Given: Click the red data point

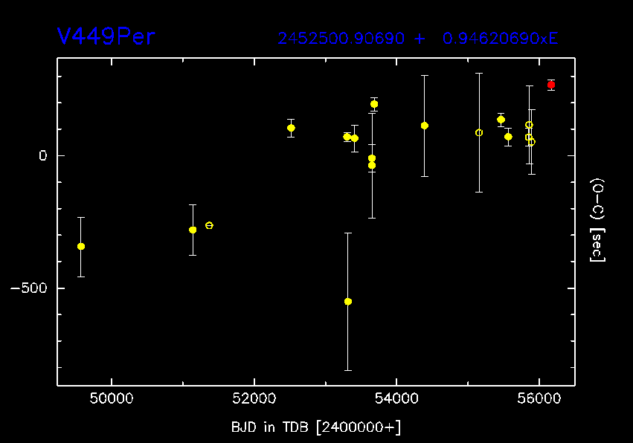Looking at the screenshot, I should click(x=551, y=85).
